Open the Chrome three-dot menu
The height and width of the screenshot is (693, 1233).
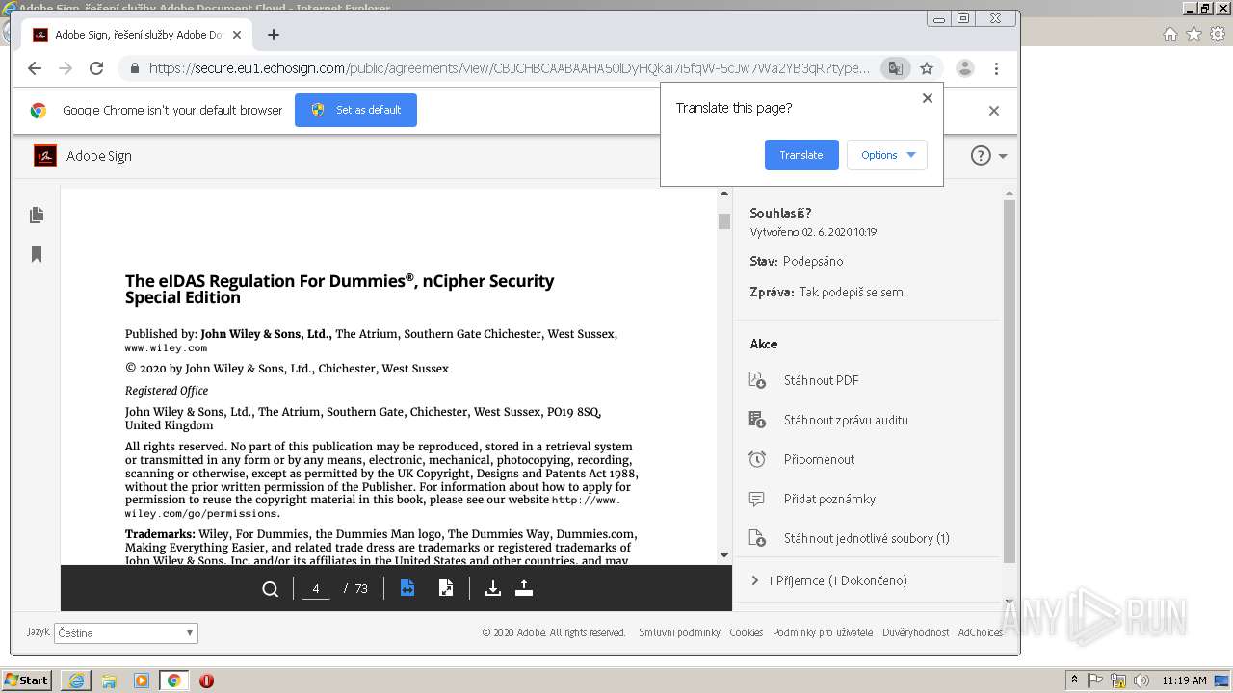click(x=996, y=68)
